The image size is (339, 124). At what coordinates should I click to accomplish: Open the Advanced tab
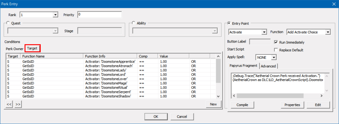pyautogui.click(x=268, y=66)
